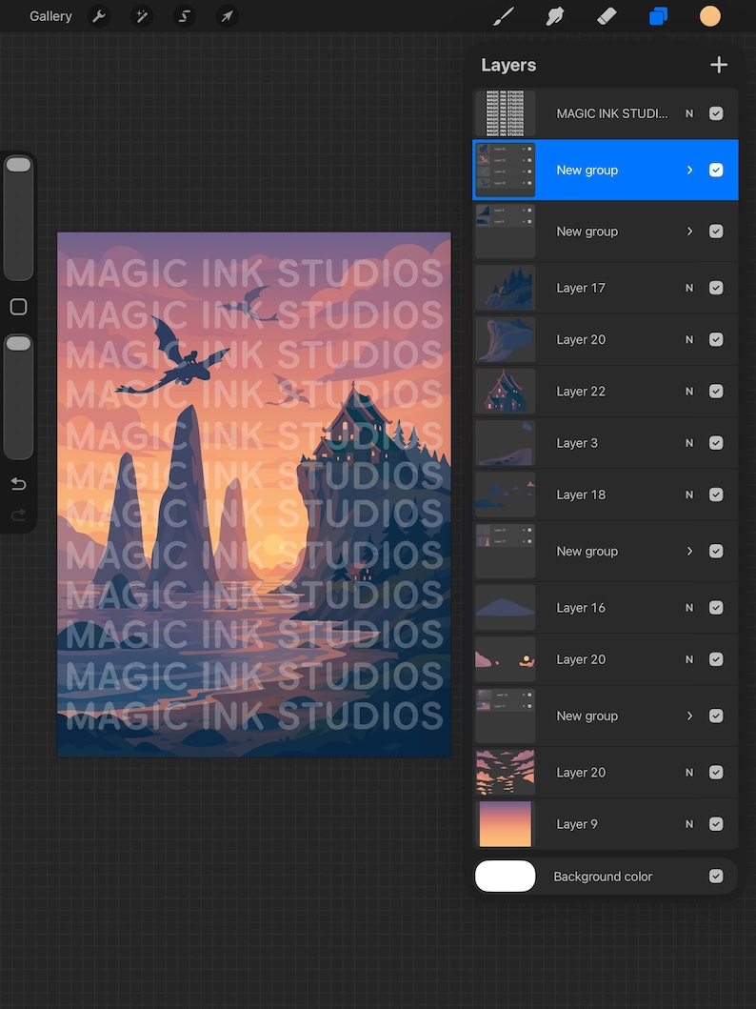Open blend mode N for Layer 22
Image resolution: width=756 pixels, height=1009 pixels.
point(689,392)
